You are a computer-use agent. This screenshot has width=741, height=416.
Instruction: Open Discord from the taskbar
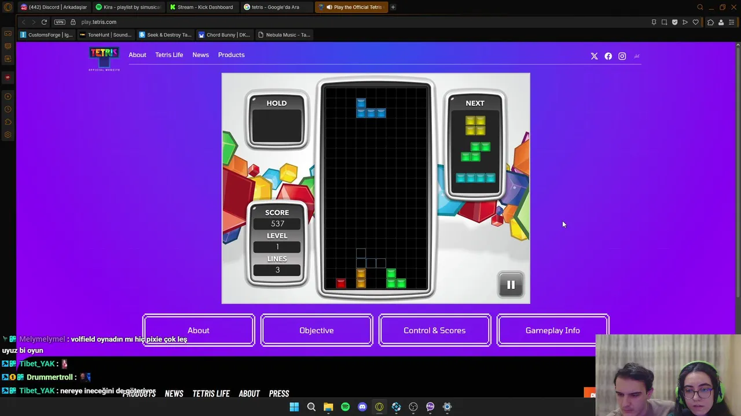(362, 407)
